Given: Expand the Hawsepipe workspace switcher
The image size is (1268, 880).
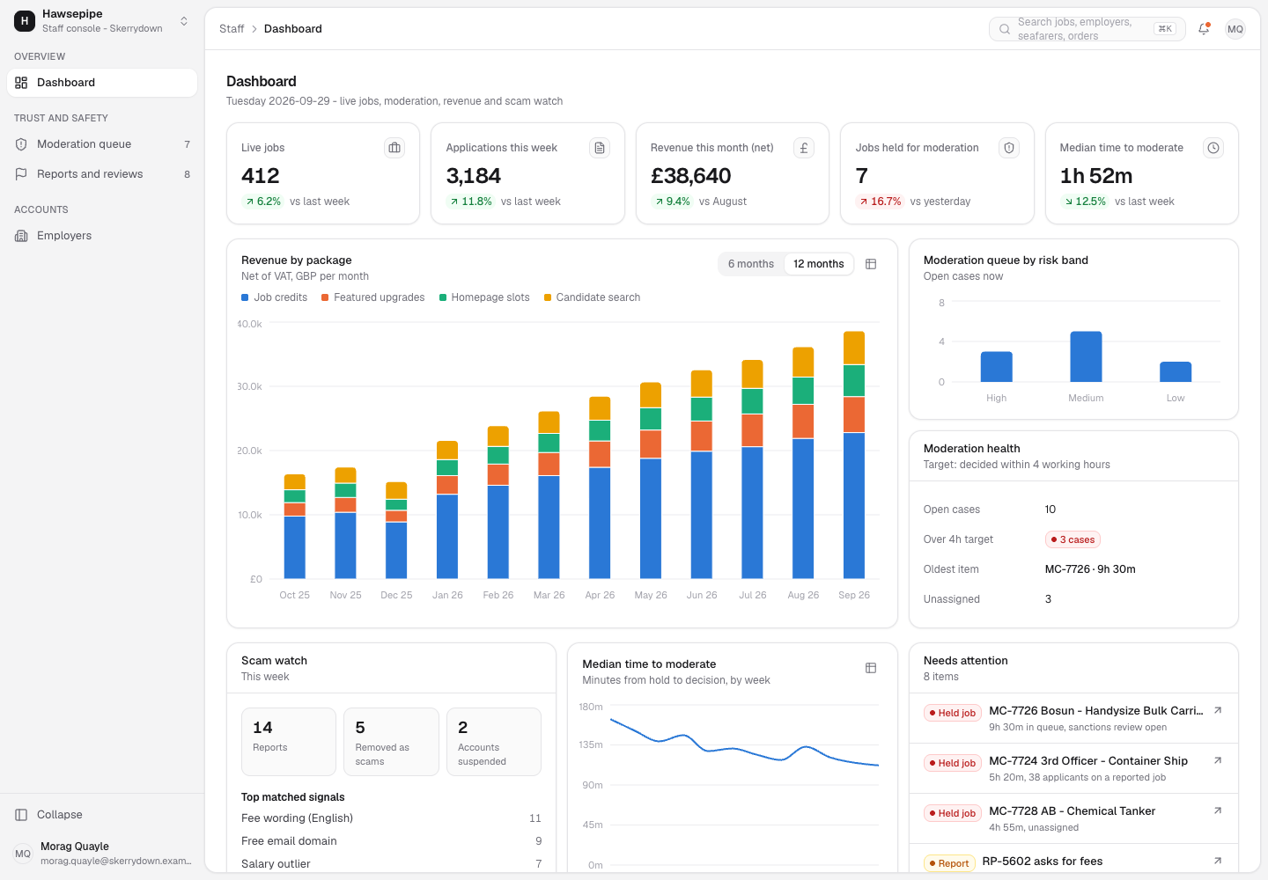Looking at the screenshot, I should point(102,21).
